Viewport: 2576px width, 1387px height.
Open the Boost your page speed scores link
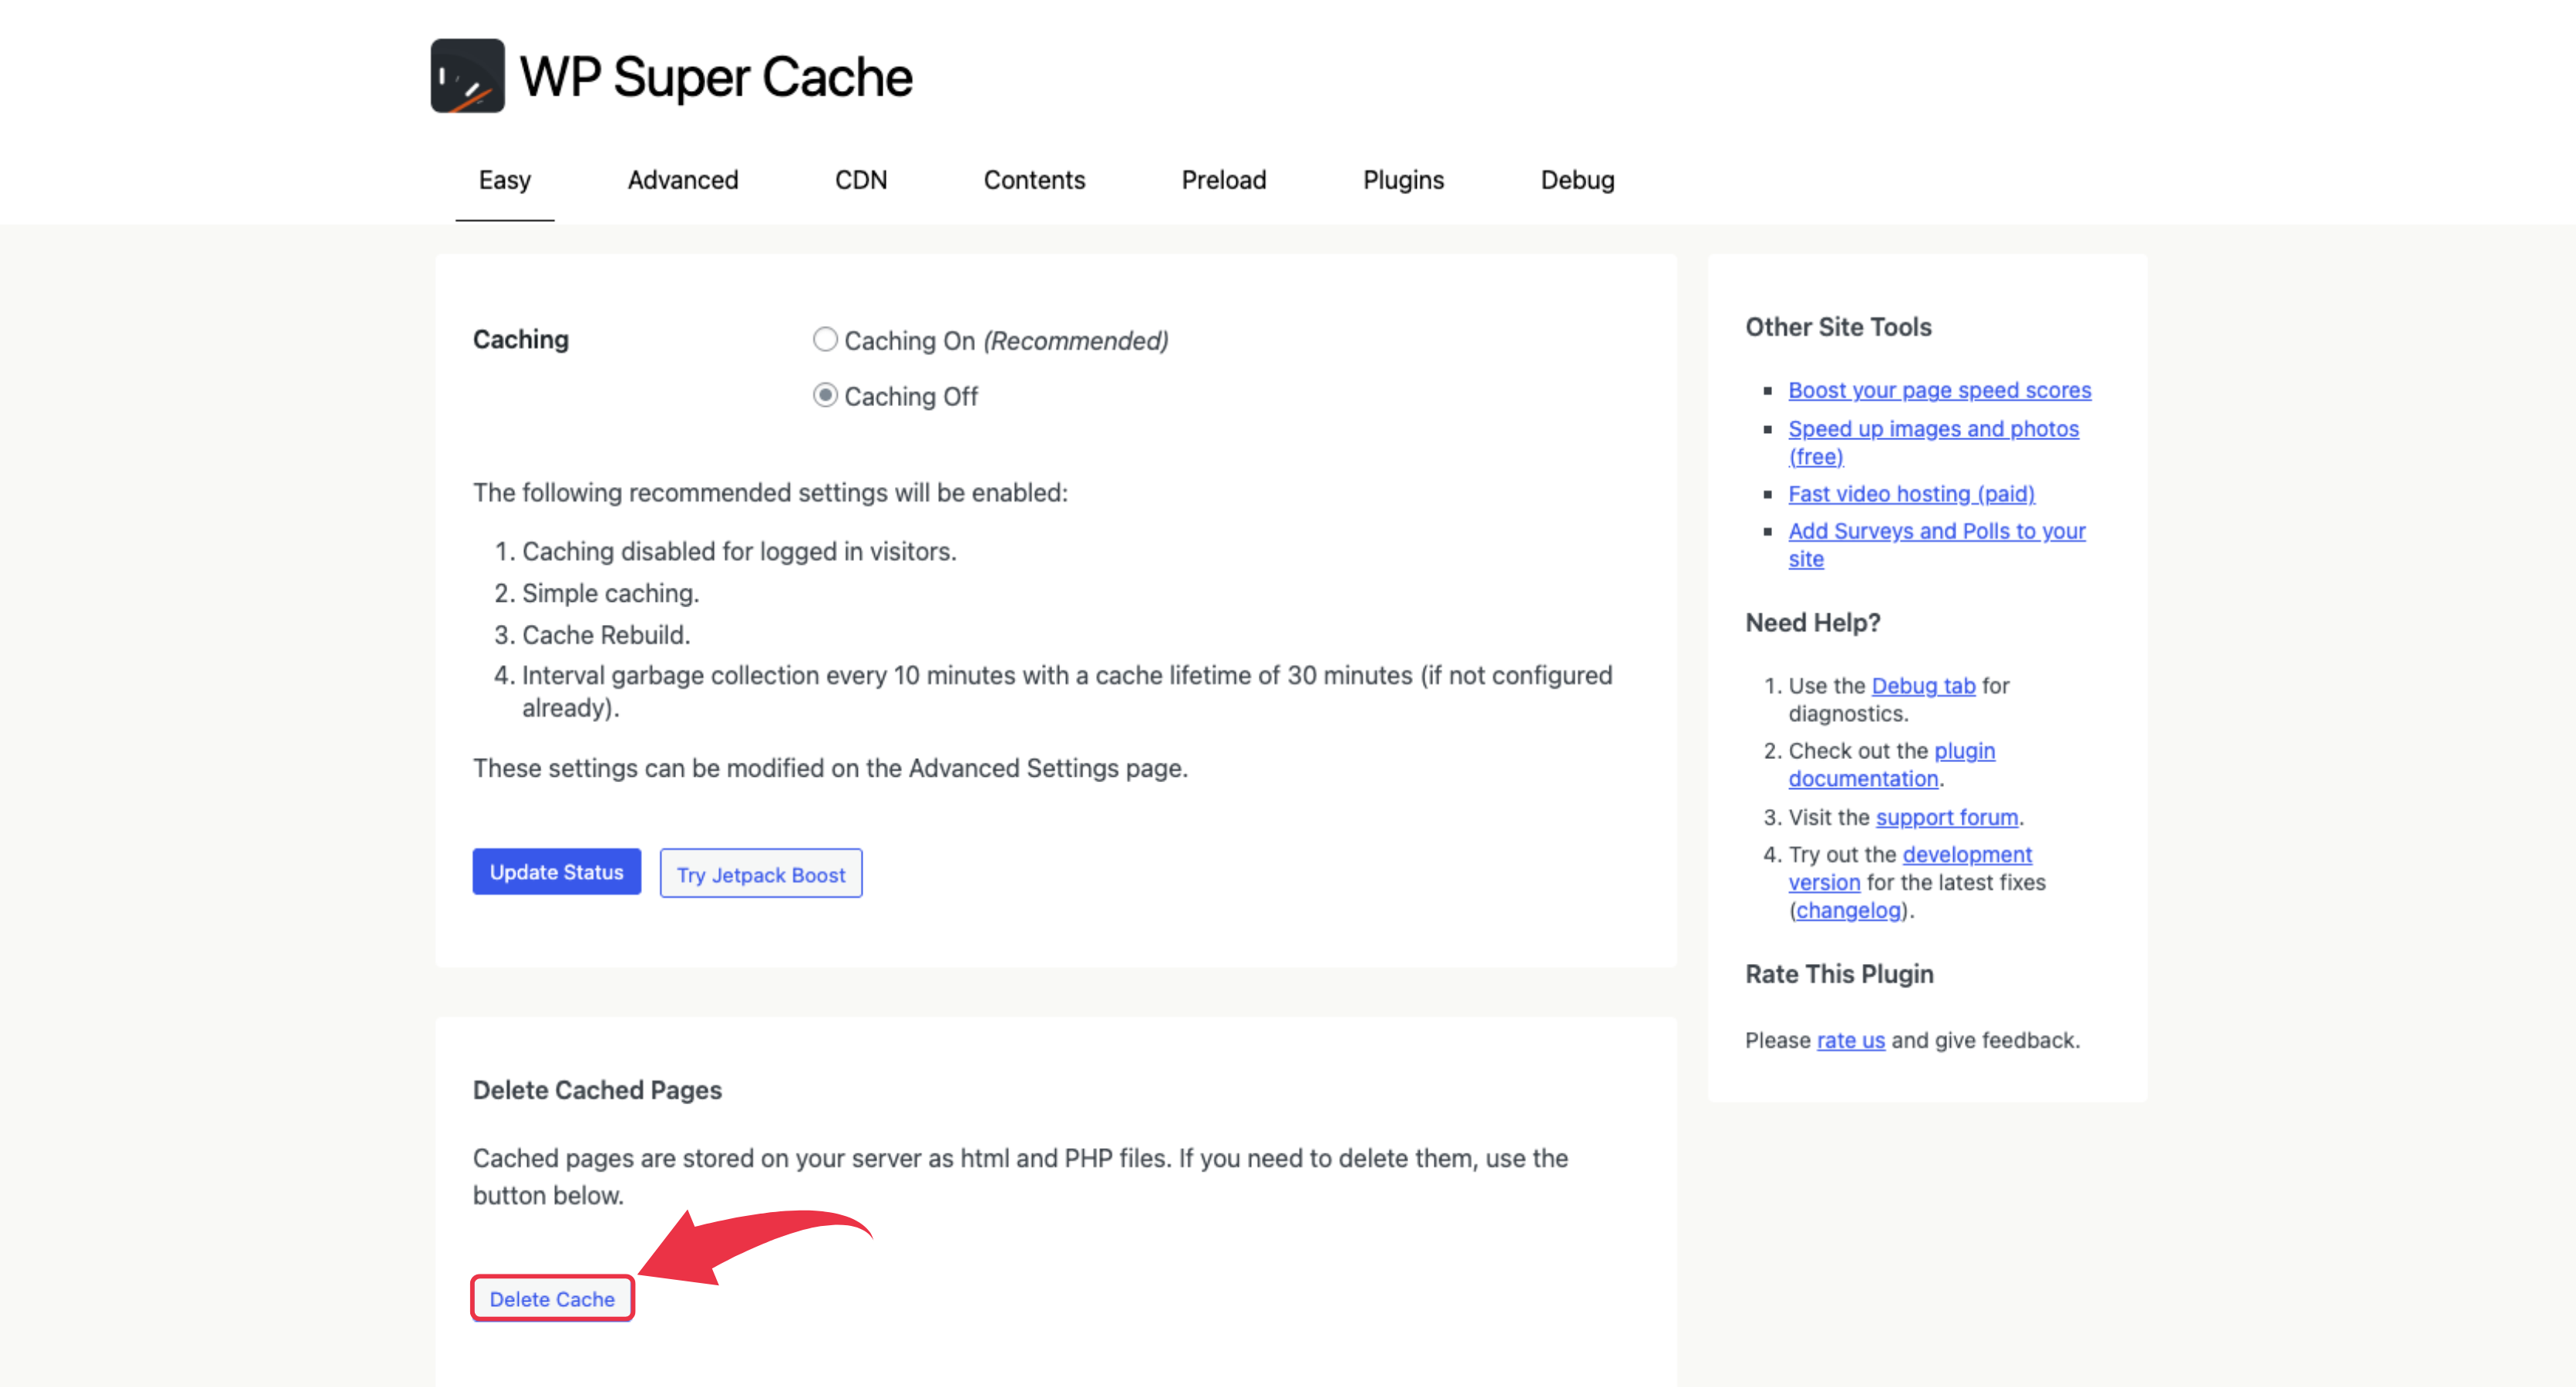(1939, 390)
